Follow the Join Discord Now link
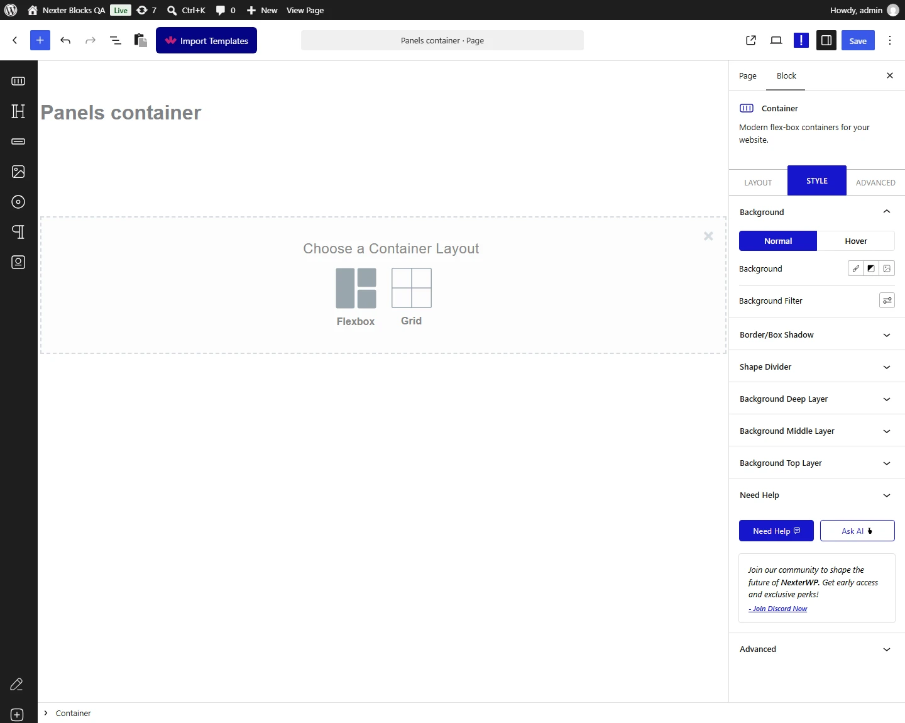Viewport: 905px width, 723px height. [778, 609]
